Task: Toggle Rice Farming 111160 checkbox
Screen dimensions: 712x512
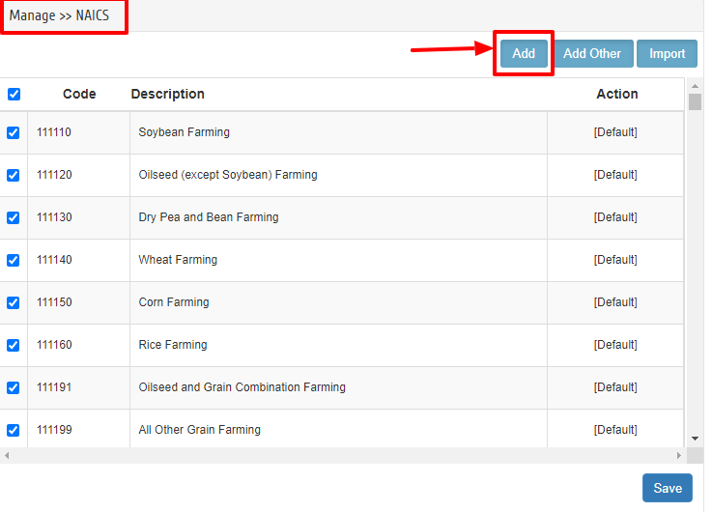Action: [14, 346]
